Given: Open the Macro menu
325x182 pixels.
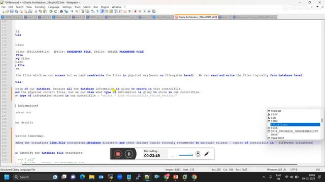Looking at the screenshot, I should (x=87, y=7).
